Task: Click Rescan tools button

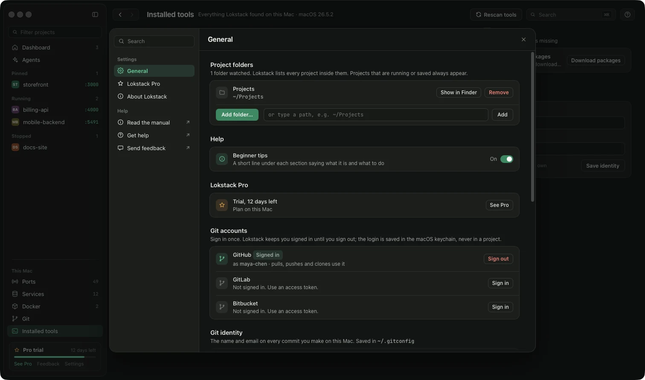Action: (x=496, y=15)
